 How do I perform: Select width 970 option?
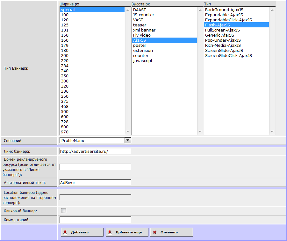pos(92,132)
